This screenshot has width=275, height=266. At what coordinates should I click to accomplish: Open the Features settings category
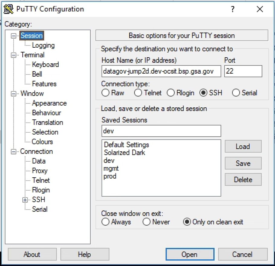click(44, 84)
